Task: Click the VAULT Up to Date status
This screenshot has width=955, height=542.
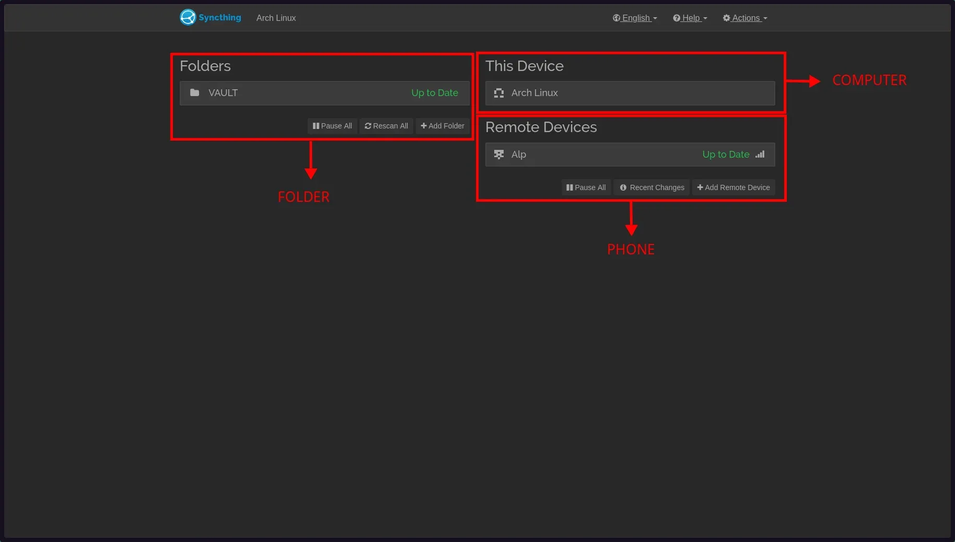Action: coord(435,93)
